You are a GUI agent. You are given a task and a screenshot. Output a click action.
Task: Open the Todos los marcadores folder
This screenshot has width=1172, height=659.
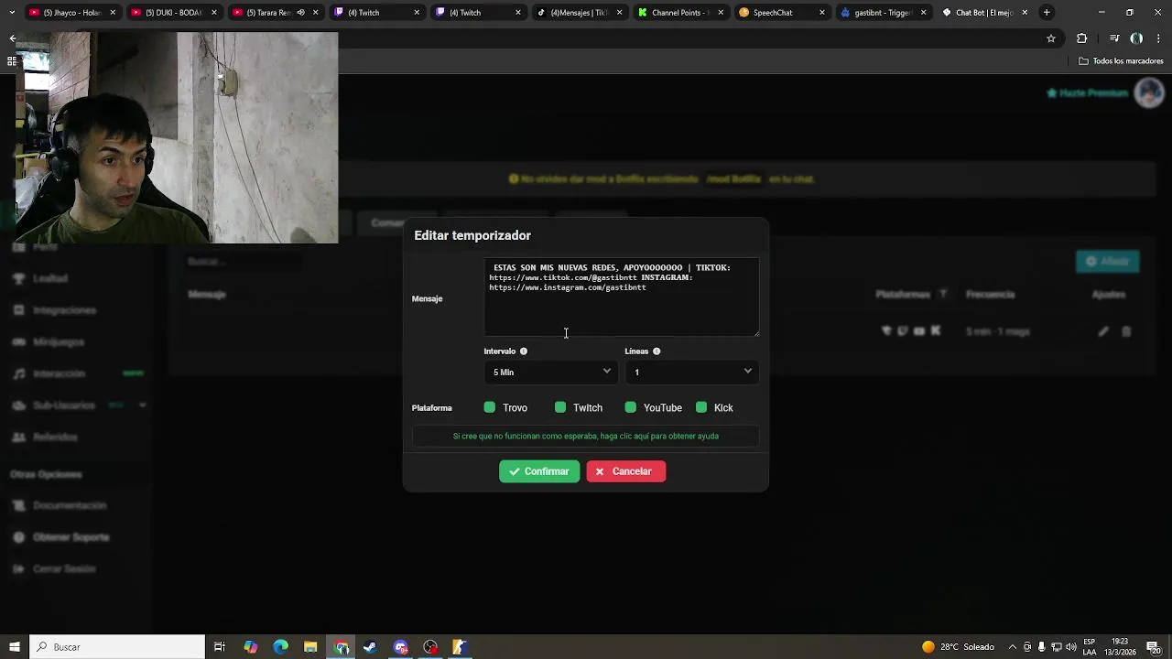[x=1121, y=61]
